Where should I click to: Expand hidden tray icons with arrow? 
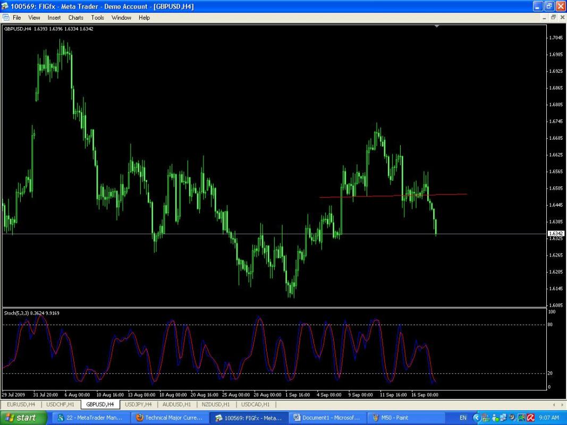477,418
